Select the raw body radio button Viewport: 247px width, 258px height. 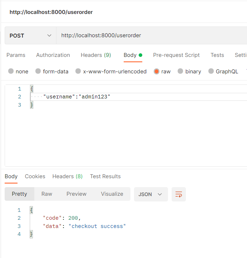tap(157, 72)
